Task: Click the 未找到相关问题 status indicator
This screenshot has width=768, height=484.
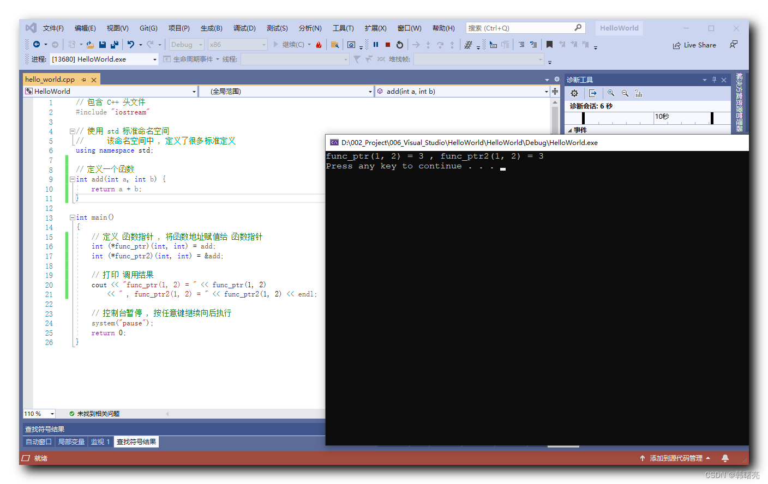Action: [94, 414]
